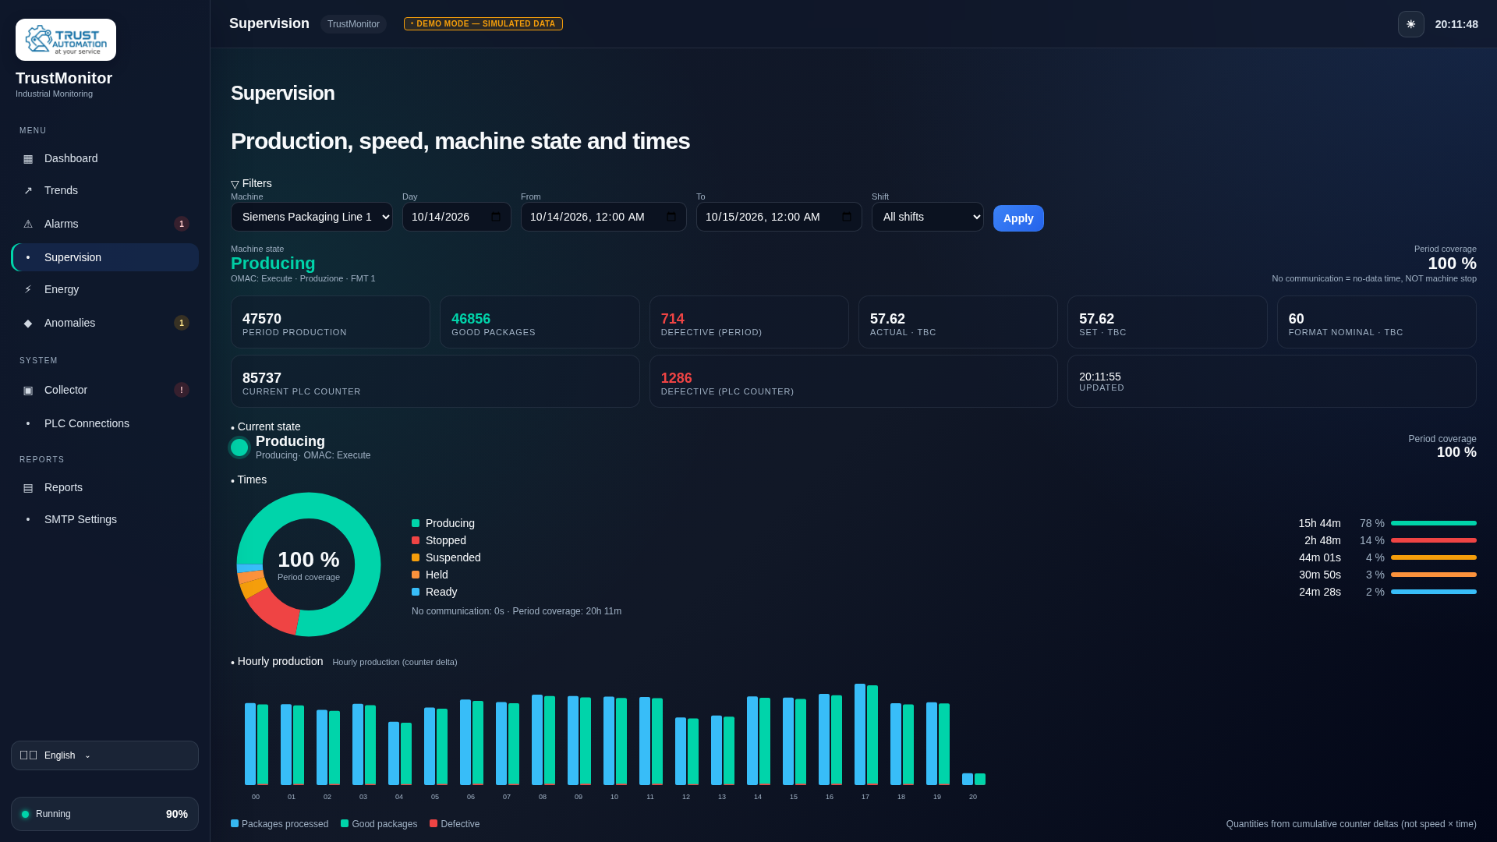Click the Alarms badge showing 1
1497x842 pixels.
[182, 225]
